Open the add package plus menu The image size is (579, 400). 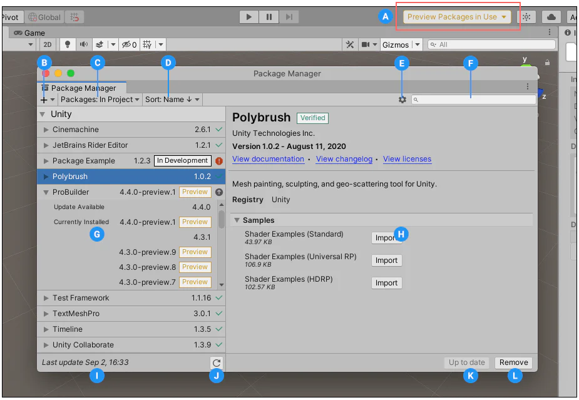tap(48, 100)
